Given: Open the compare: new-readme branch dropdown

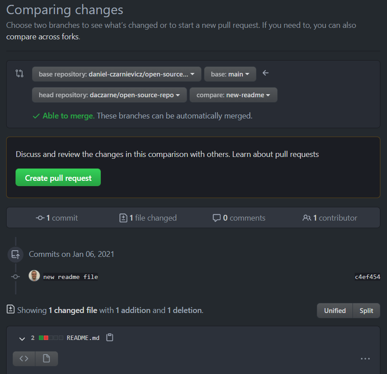Looking at the screenshot, I should click(x=233, y=95).
